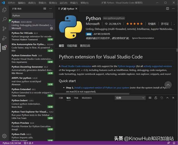Open the Python language link
Viewport: 178px width, 145px height.
click(127, 66)
